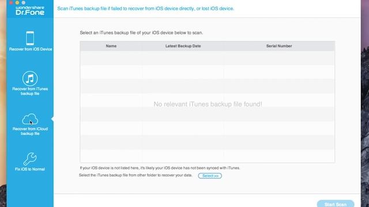The height and width of the screenshot is (207, 369).
Task: Click the Scan iTunes backup file header text
Action: coord(146,9)
